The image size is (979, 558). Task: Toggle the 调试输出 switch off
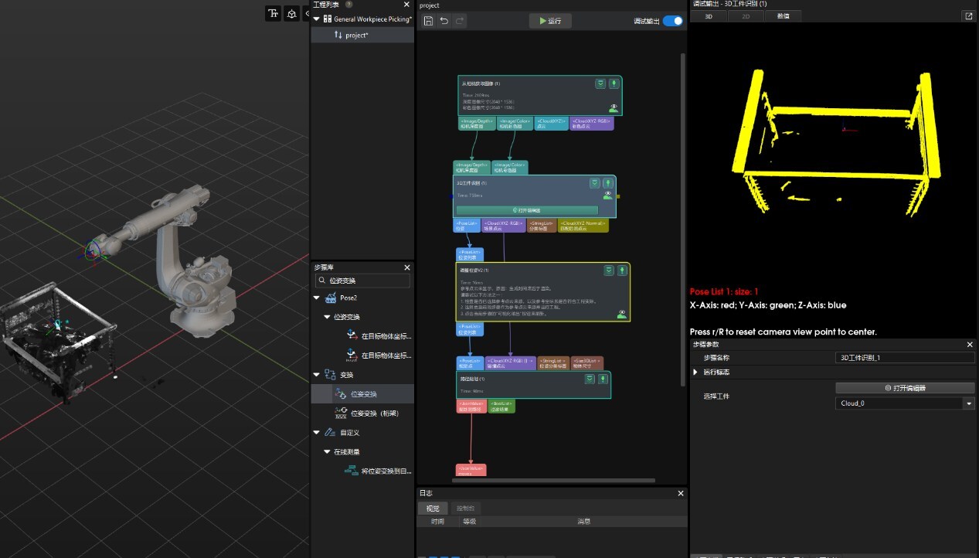coord(672,21)
